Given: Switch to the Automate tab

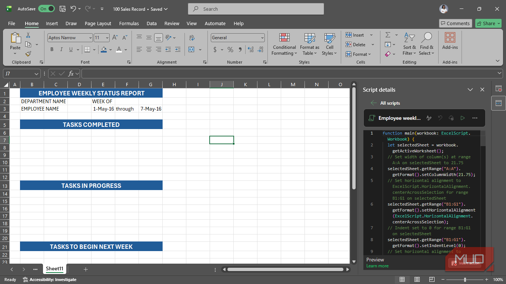Looking at the screenshot, I should coord(215,23).
